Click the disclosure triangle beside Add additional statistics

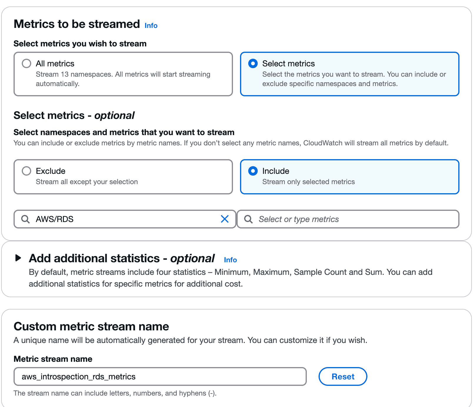18,258
